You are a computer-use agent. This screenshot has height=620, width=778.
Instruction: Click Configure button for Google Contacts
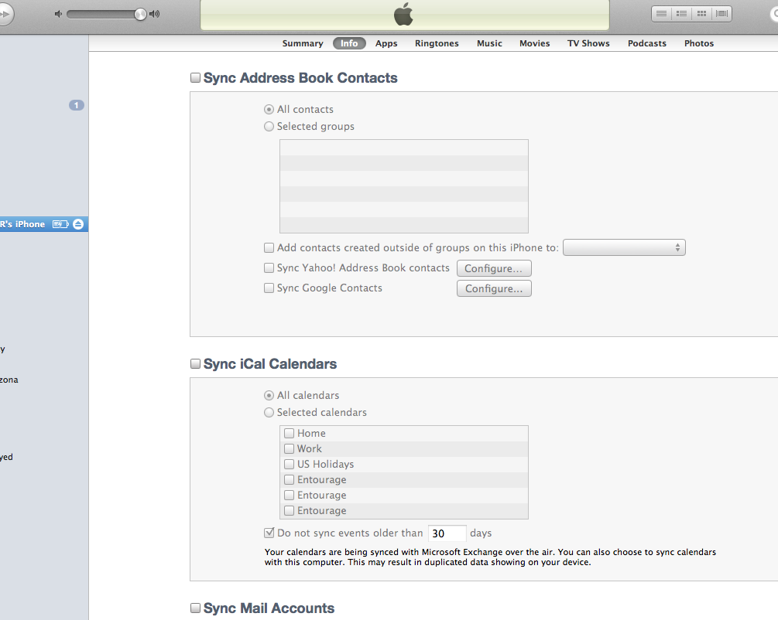point(494,289)
